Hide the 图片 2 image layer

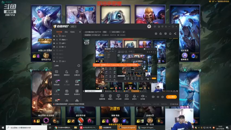pos(54,47)
